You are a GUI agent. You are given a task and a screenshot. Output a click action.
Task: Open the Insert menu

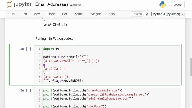click(x=51, y=14)
